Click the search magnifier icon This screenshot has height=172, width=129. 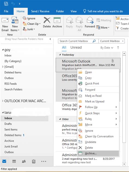tap(94, 41)
